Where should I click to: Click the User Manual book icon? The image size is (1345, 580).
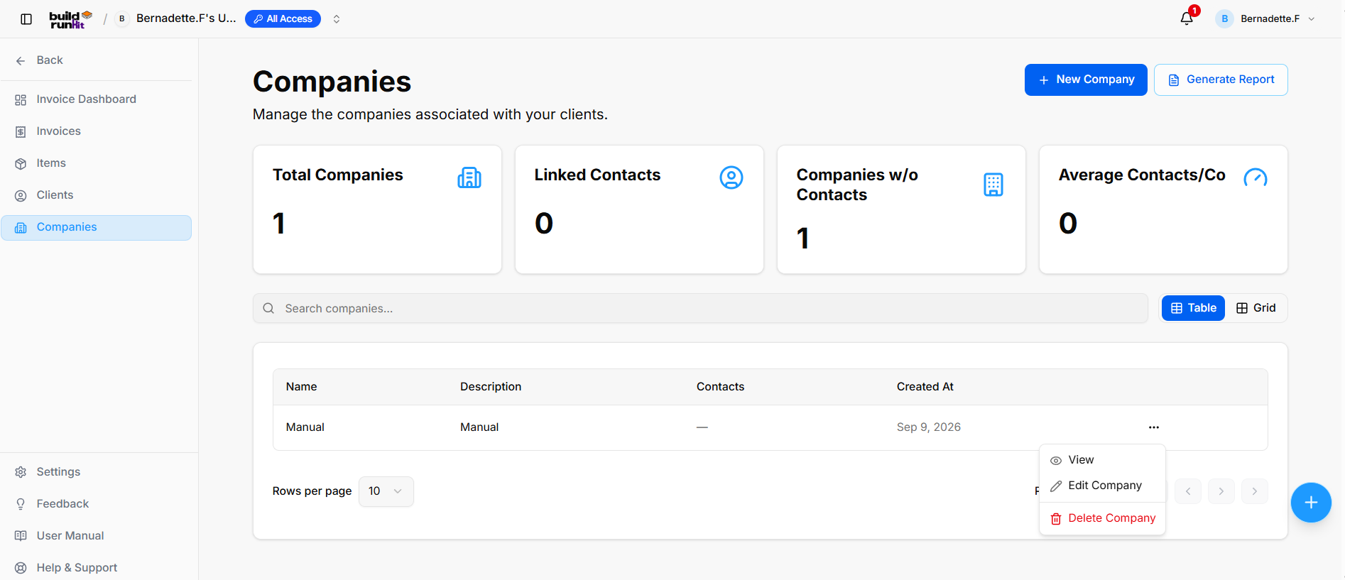[x=21, y=536]
